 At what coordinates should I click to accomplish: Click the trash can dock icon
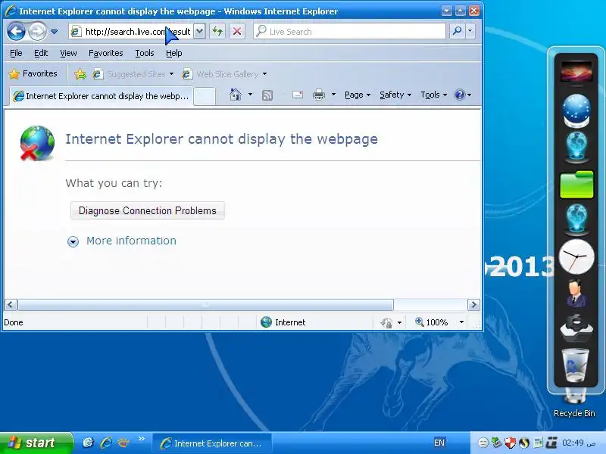click(x=575, y=365)
